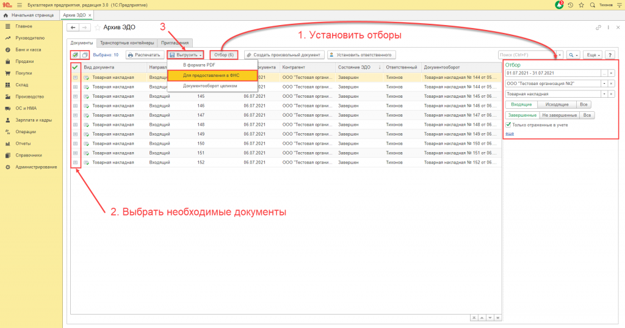Open the hamburger main menu icon

click(x=20, y=5)
